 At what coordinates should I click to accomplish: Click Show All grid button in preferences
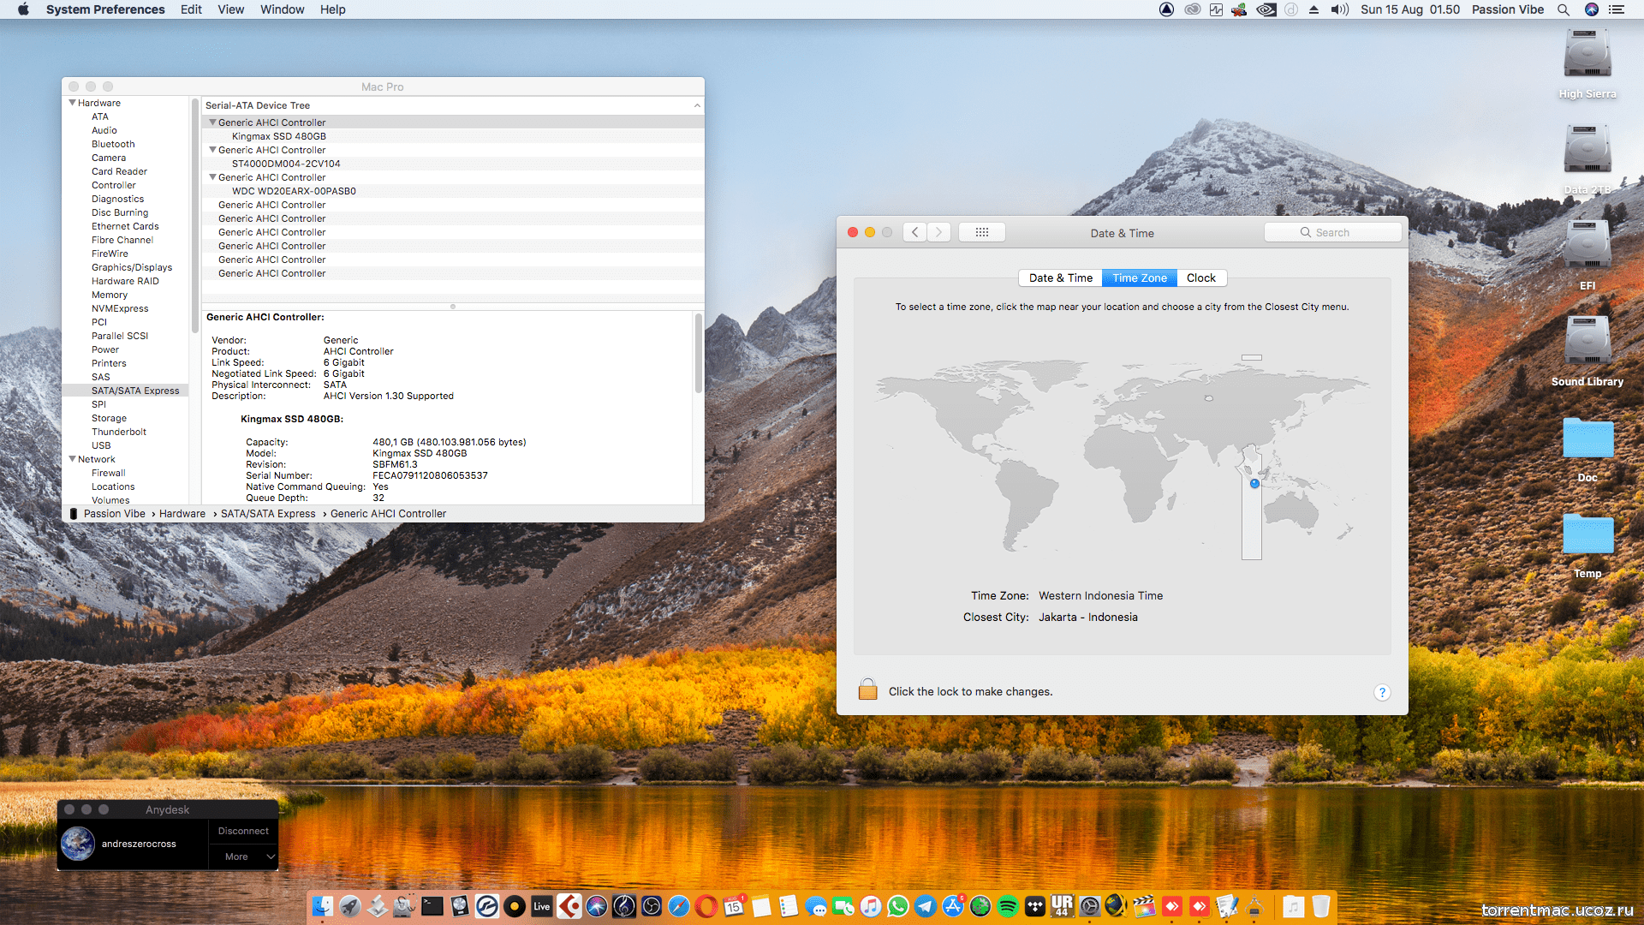pyautogui.click(x=981, y=232)
